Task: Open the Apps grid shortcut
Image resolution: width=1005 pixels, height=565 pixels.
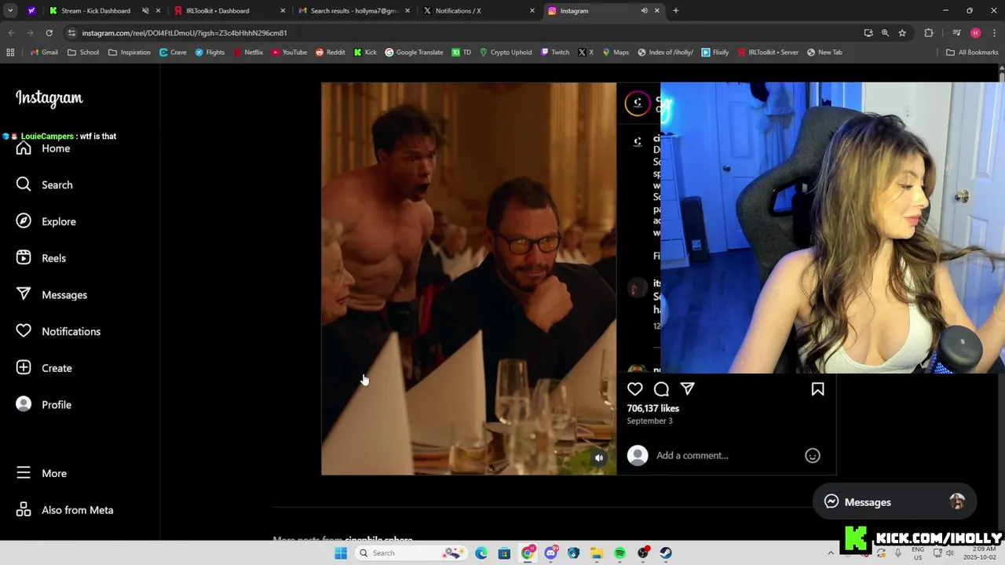Action: tap(10, 53)
